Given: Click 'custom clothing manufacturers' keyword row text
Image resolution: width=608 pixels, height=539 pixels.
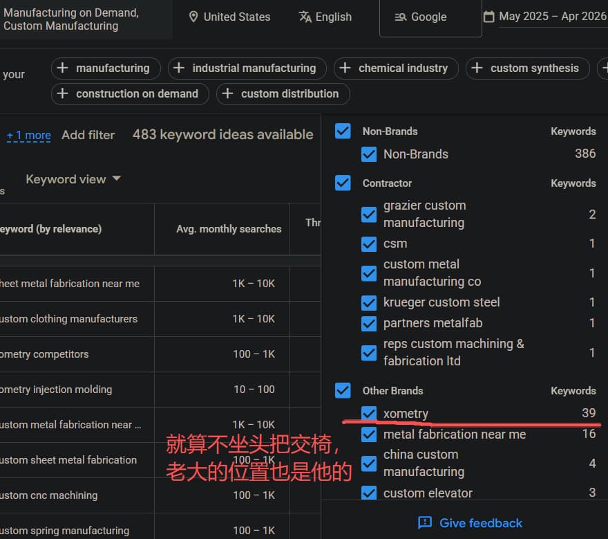Looking at the screenshot, I should 68,319.
